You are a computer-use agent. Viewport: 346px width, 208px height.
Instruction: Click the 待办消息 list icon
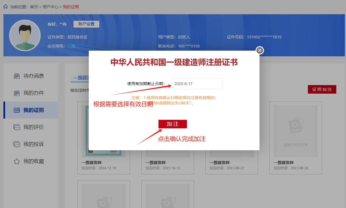point(17,76)
